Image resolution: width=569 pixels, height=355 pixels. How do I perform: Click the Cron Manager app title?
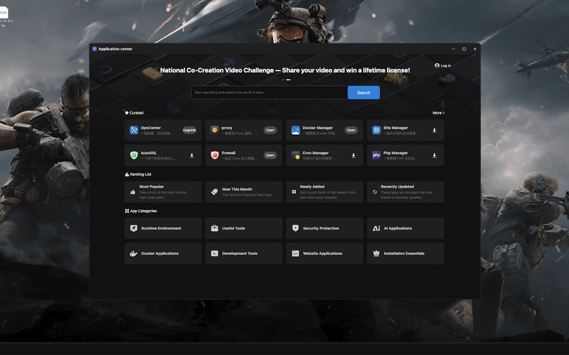click(315, 153)
